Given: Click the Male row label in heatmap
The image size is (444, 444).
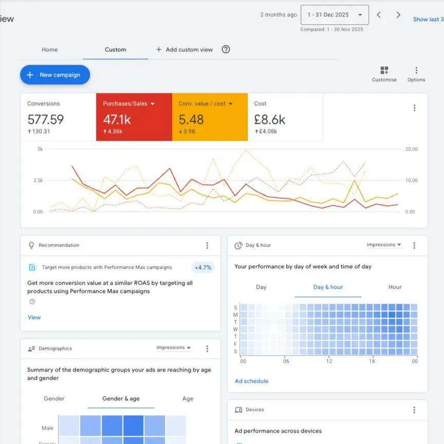Looking at the screenshot, I should [47, 428].
